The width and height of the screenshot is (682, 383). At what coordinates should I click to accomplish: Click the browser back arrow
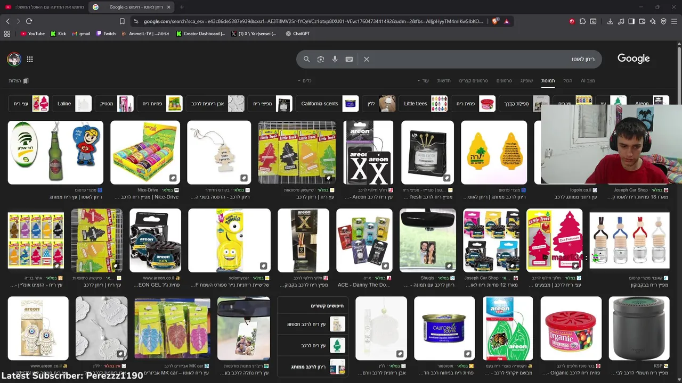click(x=7, y=21)
